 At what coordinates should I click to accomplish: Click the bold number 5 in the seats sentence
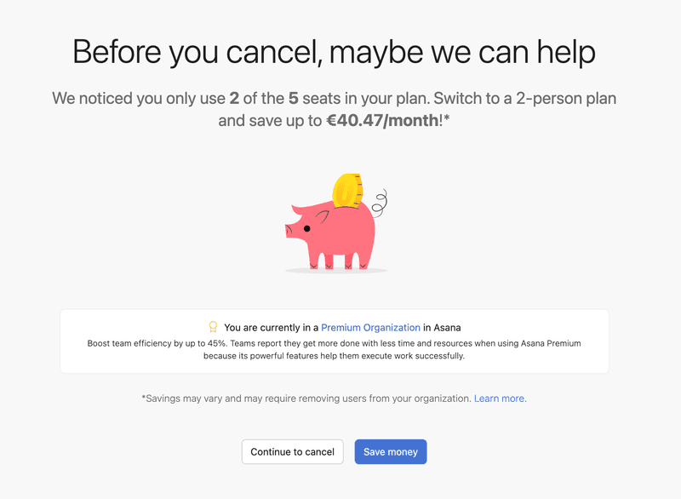coord(293,98)
